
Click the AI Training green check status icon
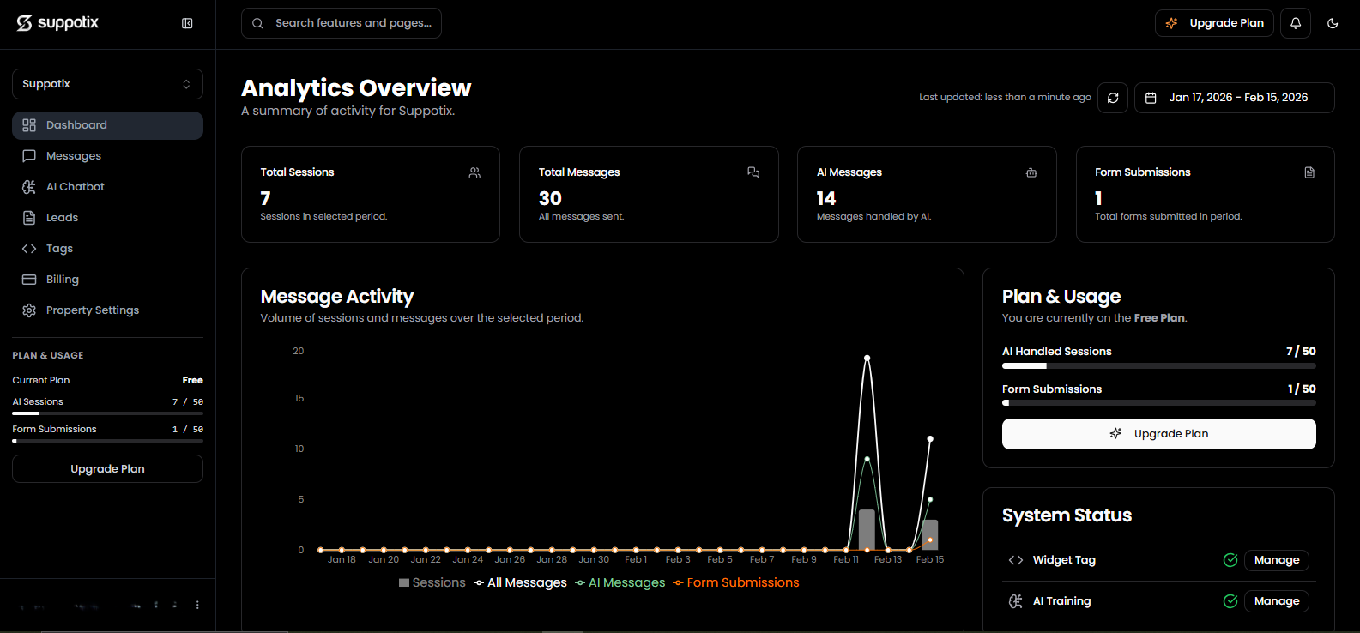pyautogui.click(x=1230, y=601)
